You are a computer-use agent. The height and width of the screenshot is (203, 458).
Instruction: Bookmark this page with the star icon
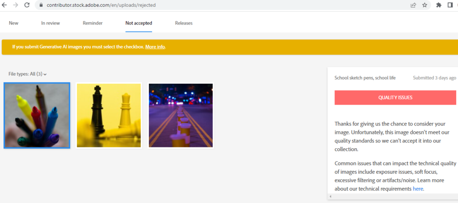[425, 5]
